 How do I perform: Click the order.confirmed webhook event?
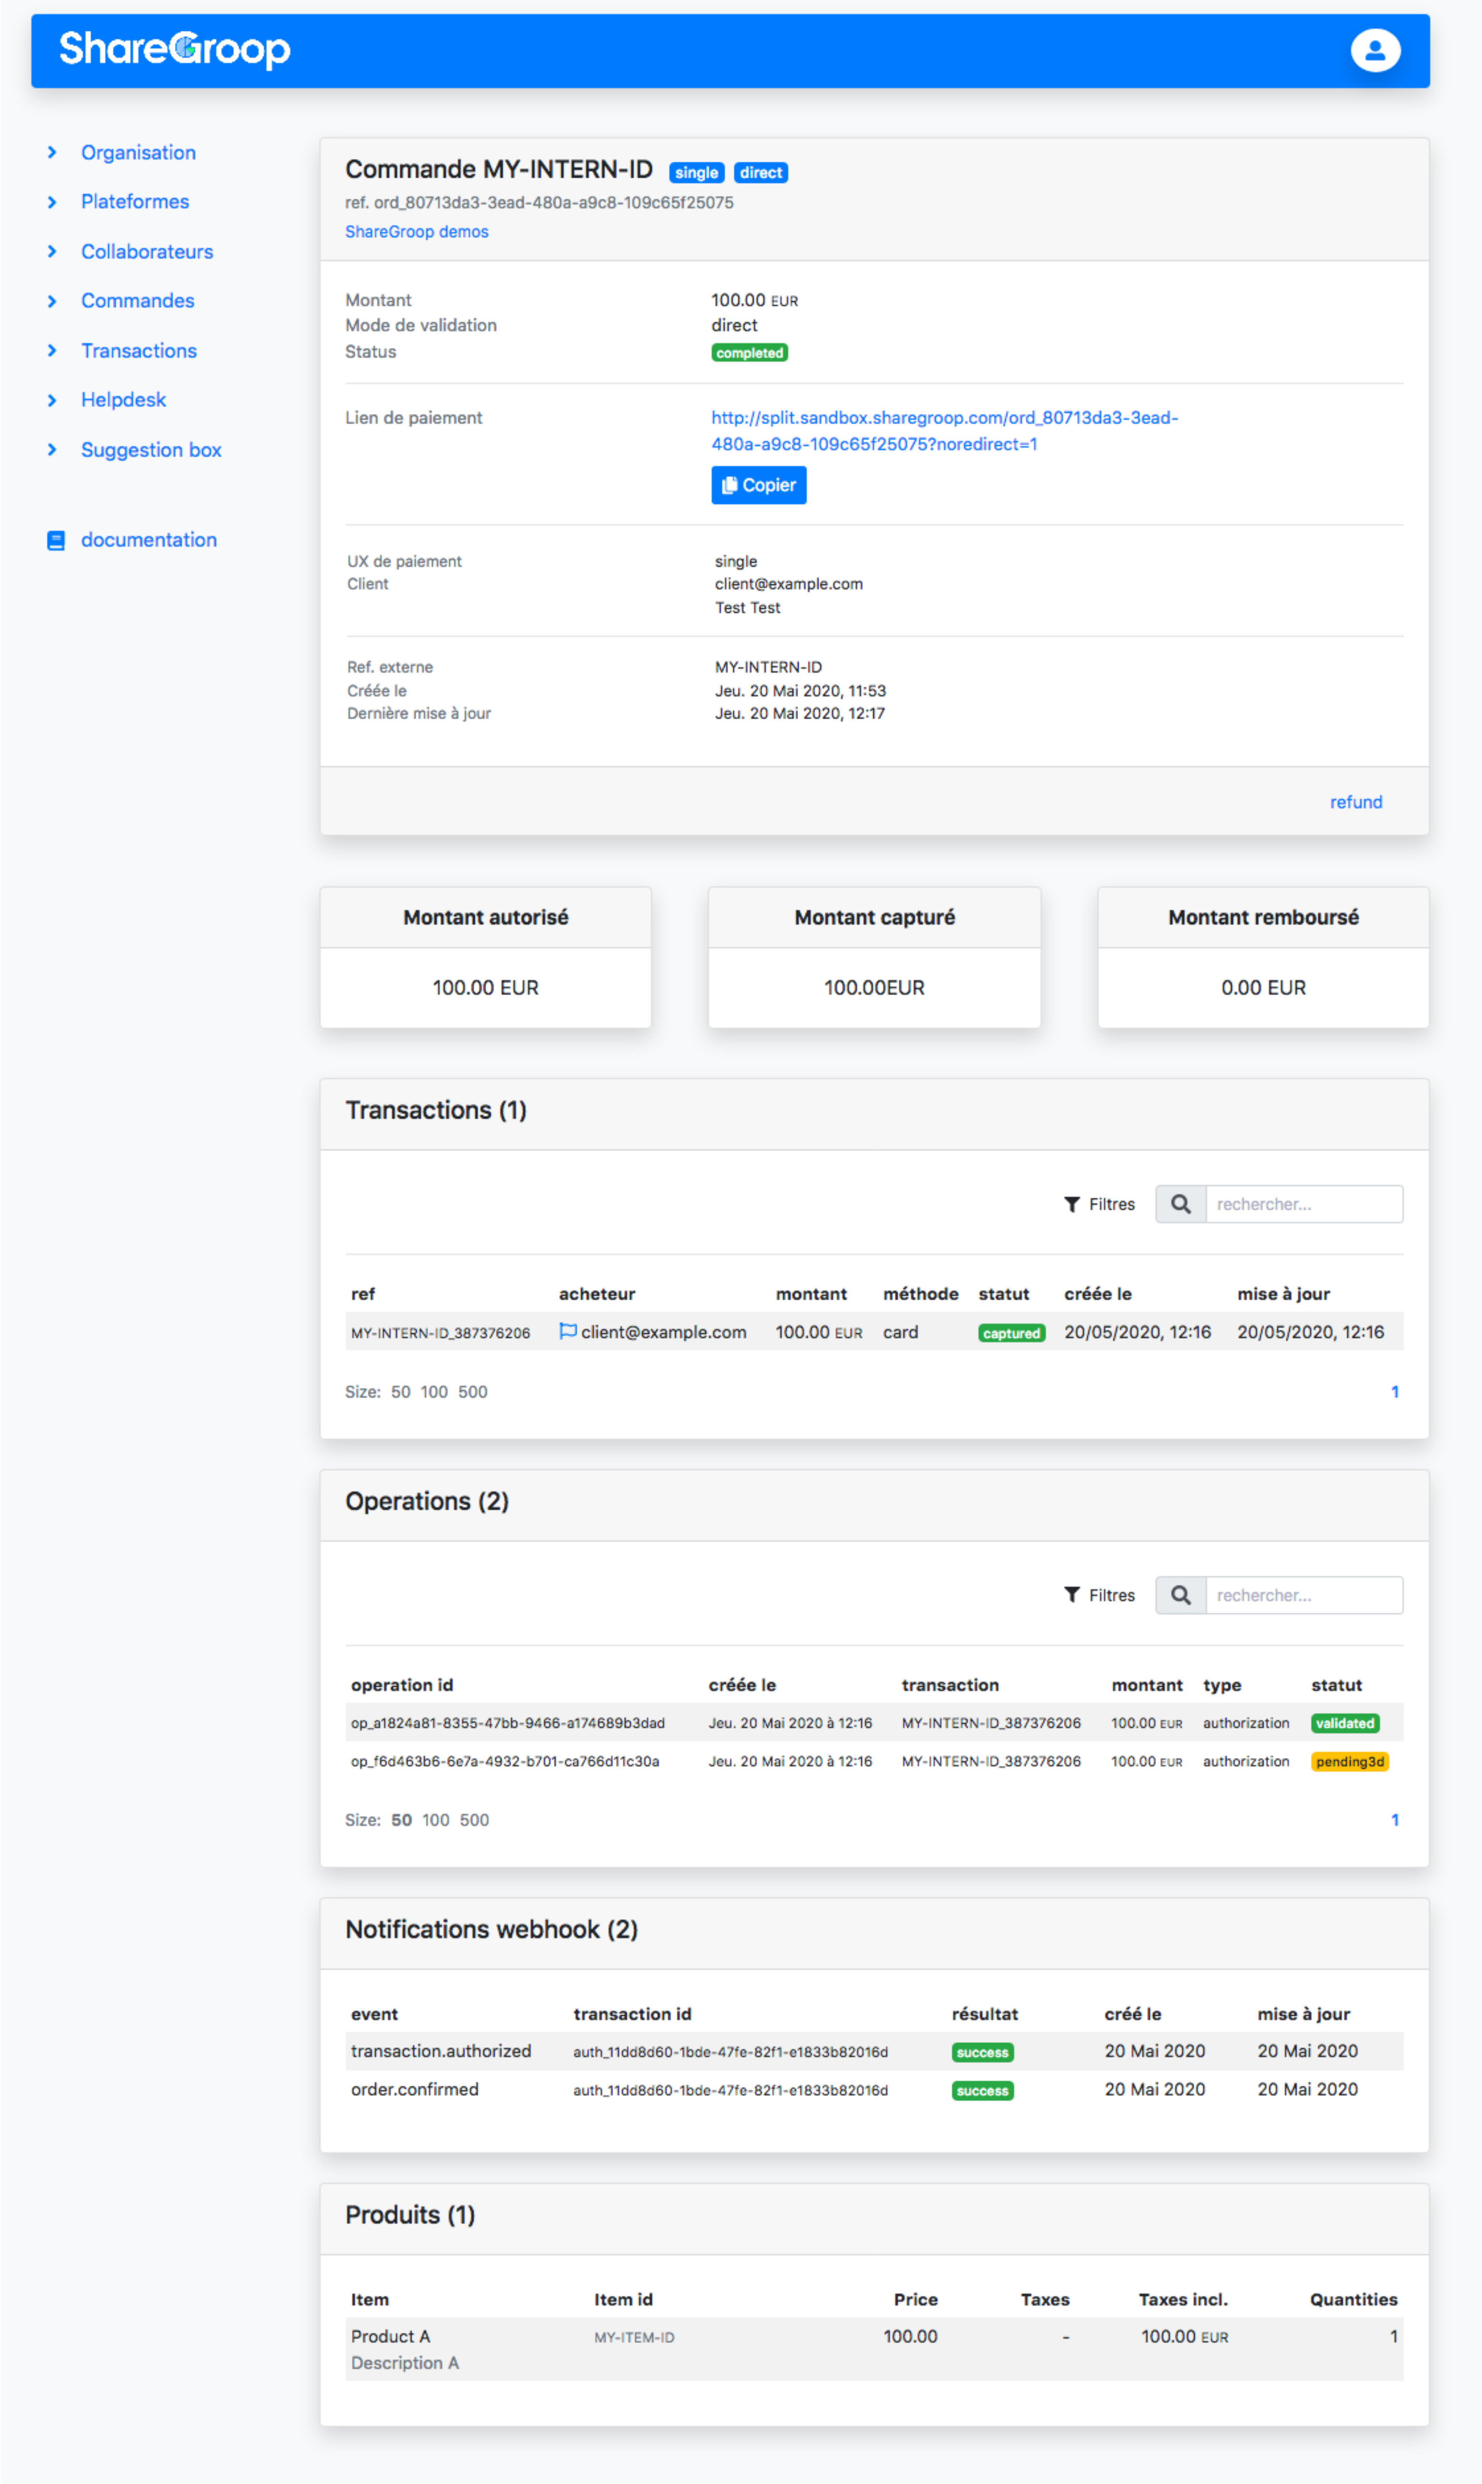pos(414,2090)
